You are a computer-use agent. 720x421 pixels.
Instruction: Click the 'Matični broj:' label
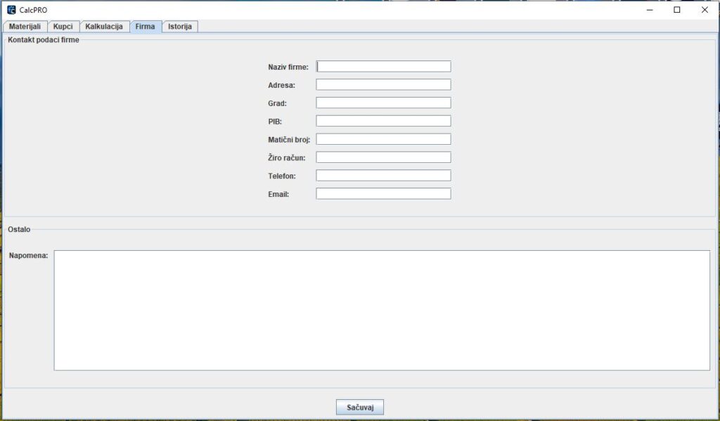pos(289,140)
